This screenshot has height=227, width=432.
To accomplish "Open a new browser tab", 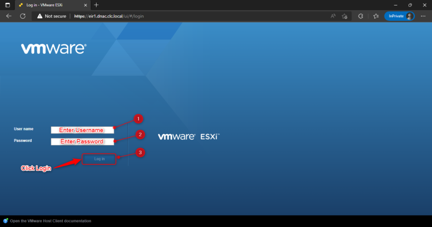I will [96, 5].
